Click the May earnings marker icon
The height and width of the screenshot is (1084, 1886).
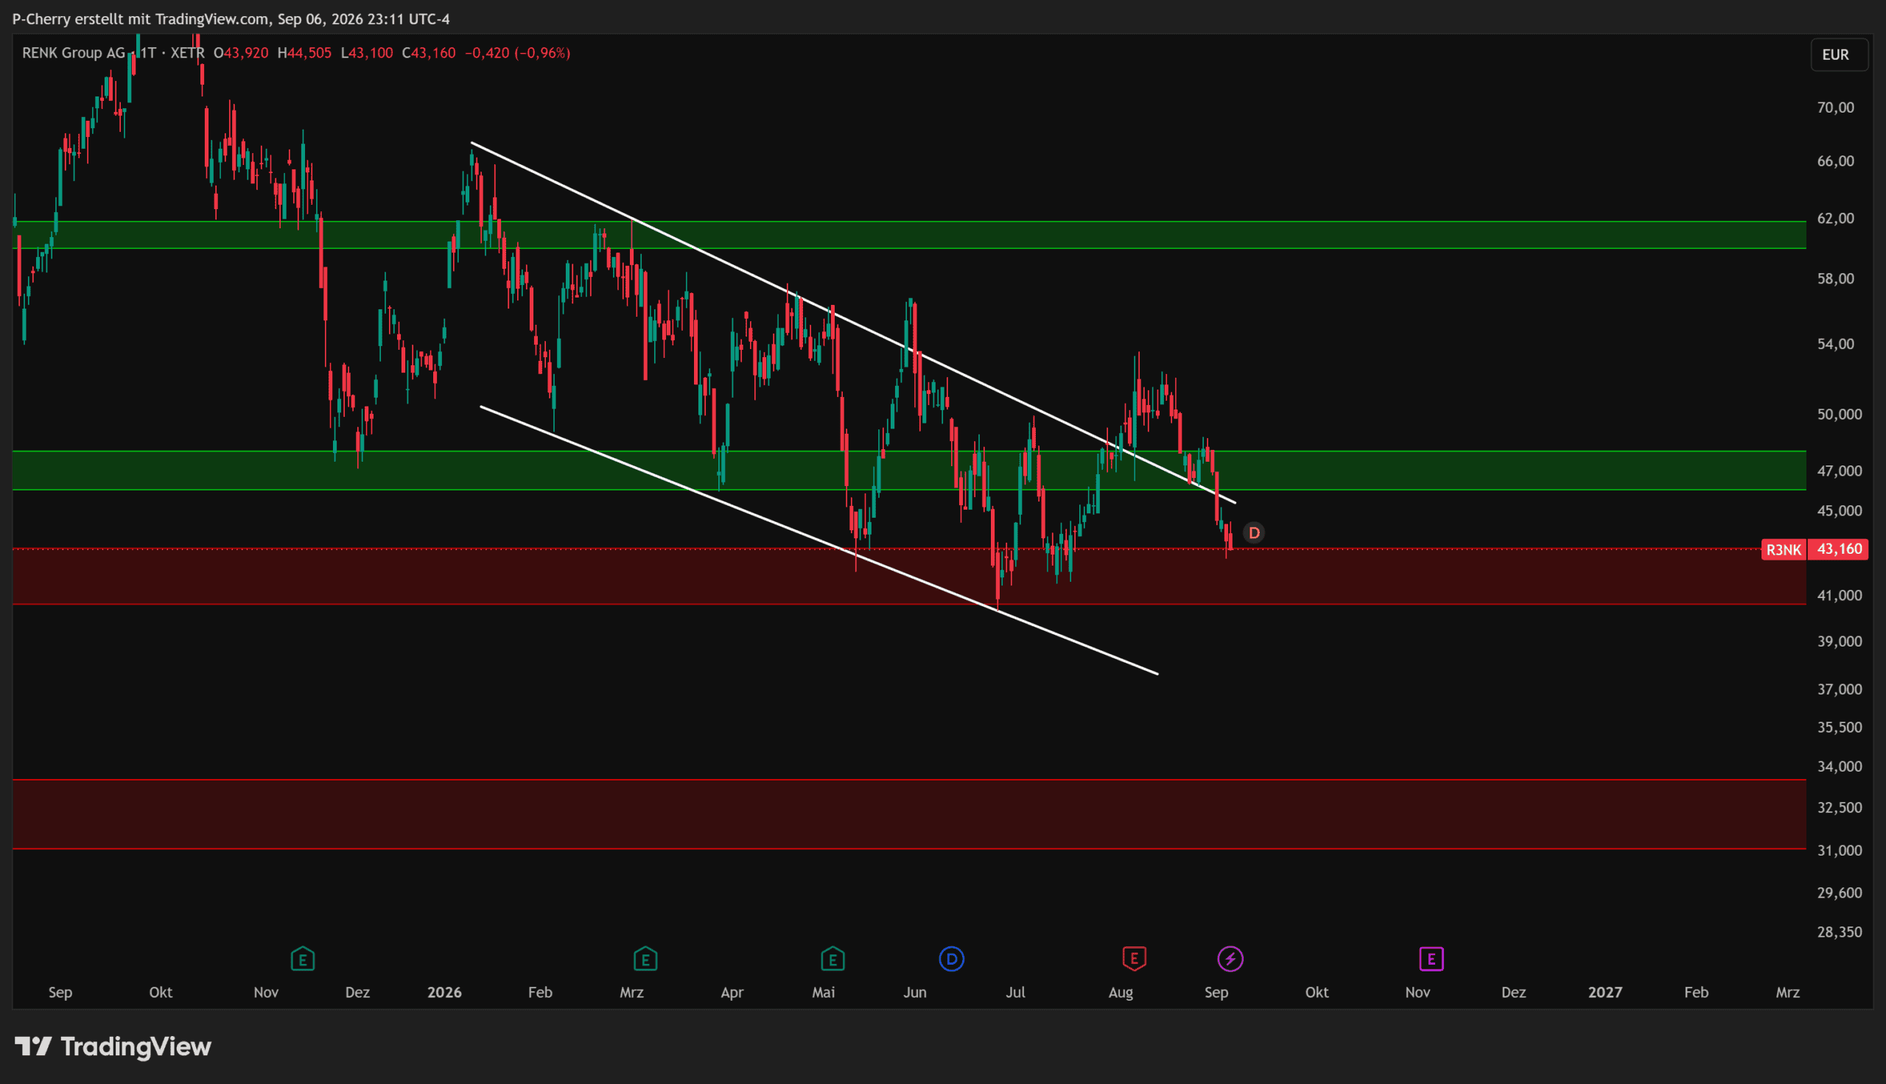832,959
